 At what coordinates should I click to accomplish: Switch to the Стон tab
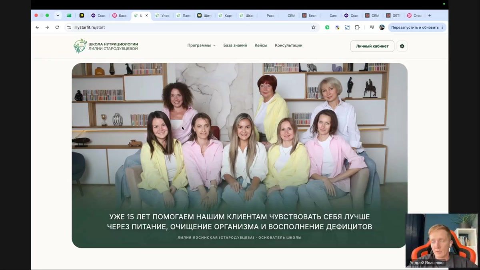click(x=414, y=16)
